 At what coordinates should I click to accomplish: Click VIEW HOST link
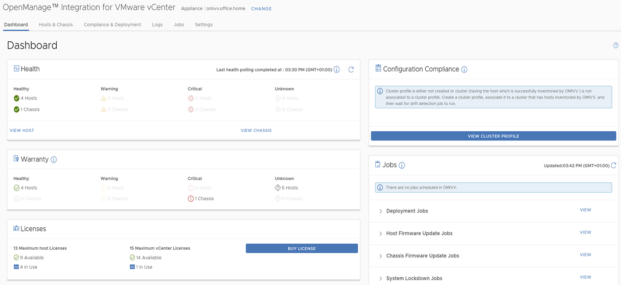[x=22, y=130]
